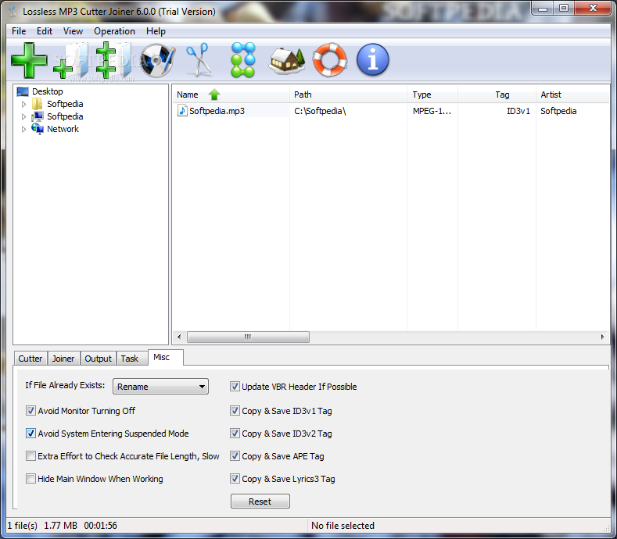Click the green sort arrow in Name column
The width and height of the screenshot is (617, 539).
click(214, 95)
